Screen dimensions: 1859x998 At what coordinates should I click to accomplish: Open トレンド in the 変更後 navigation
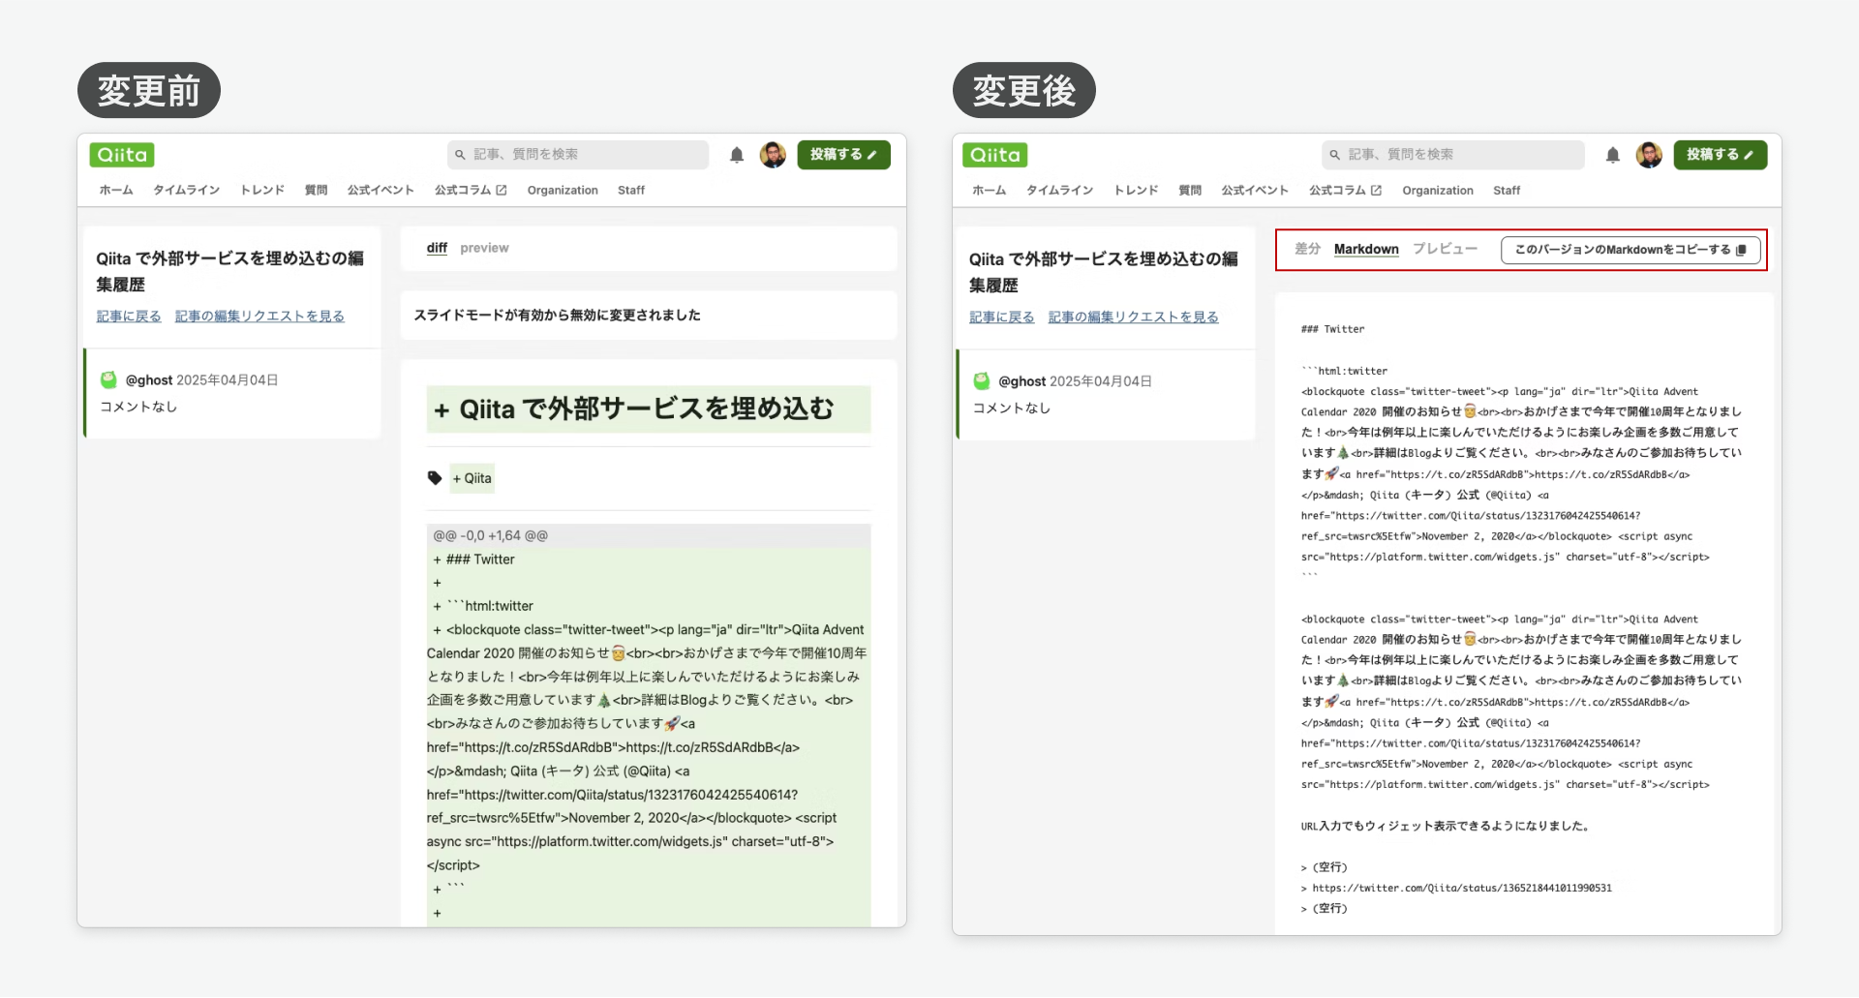(x=1136, y=191)
